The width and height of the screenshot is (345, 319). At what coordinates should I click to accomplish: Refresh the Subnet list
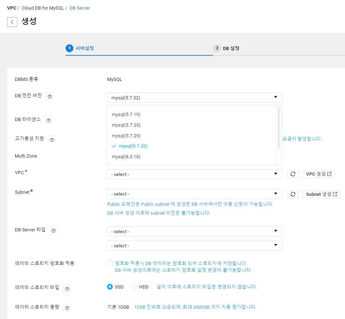click(293, 194)
